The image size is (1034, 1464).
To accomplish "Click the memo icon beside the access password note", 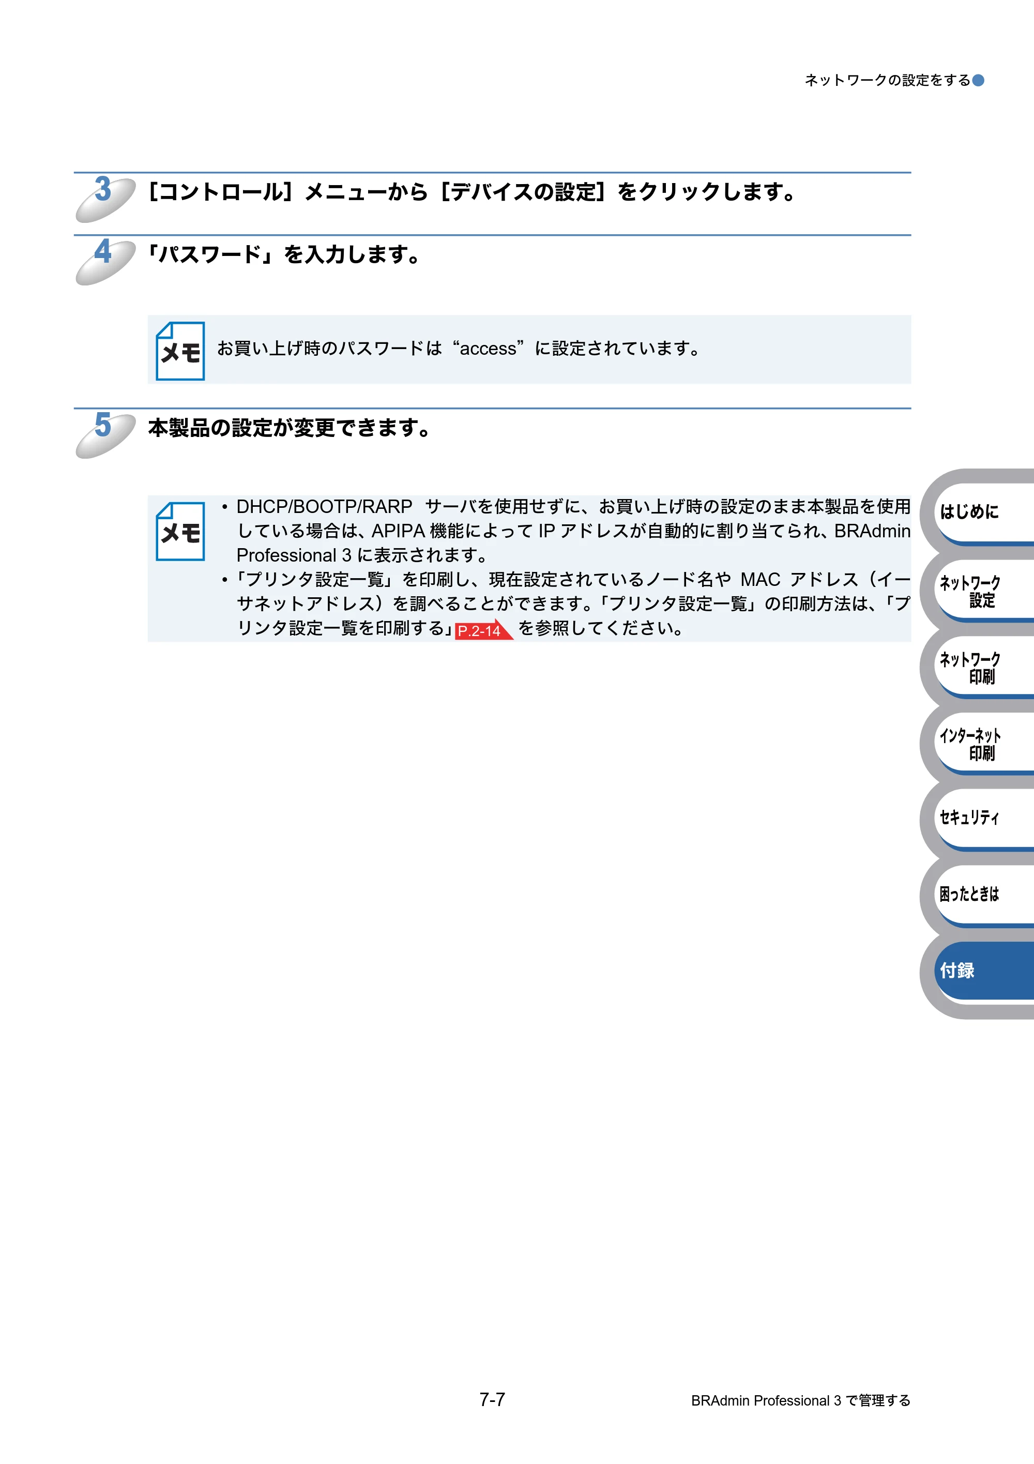I will (x=180, y=351).
